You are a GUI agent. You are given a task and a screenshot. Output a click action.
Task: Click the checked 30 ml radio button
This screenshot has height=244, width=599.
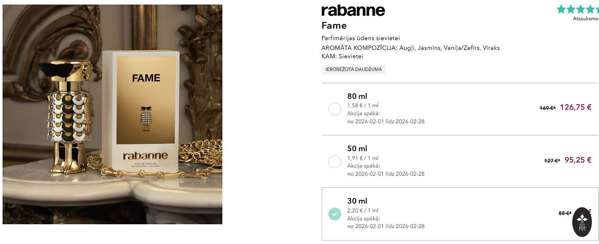point(335,214)
